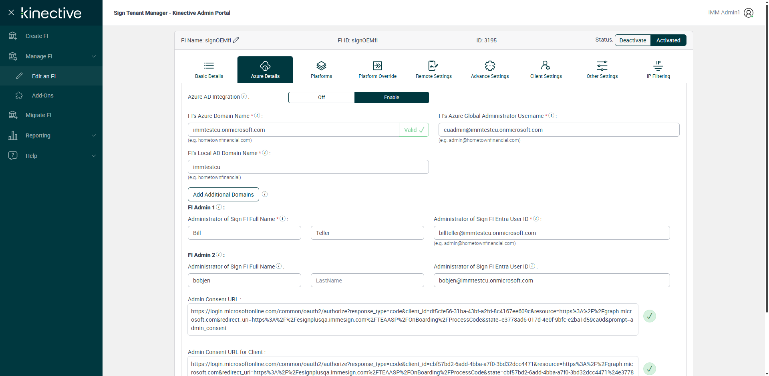This screenshot has height=376, width=769.
Task: Click the Reporting bar chart icon
Action: tap(13, 135)
